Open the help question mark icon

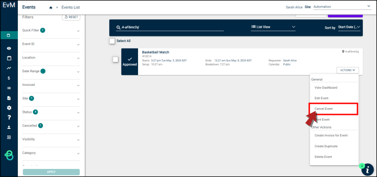point(9,118)
